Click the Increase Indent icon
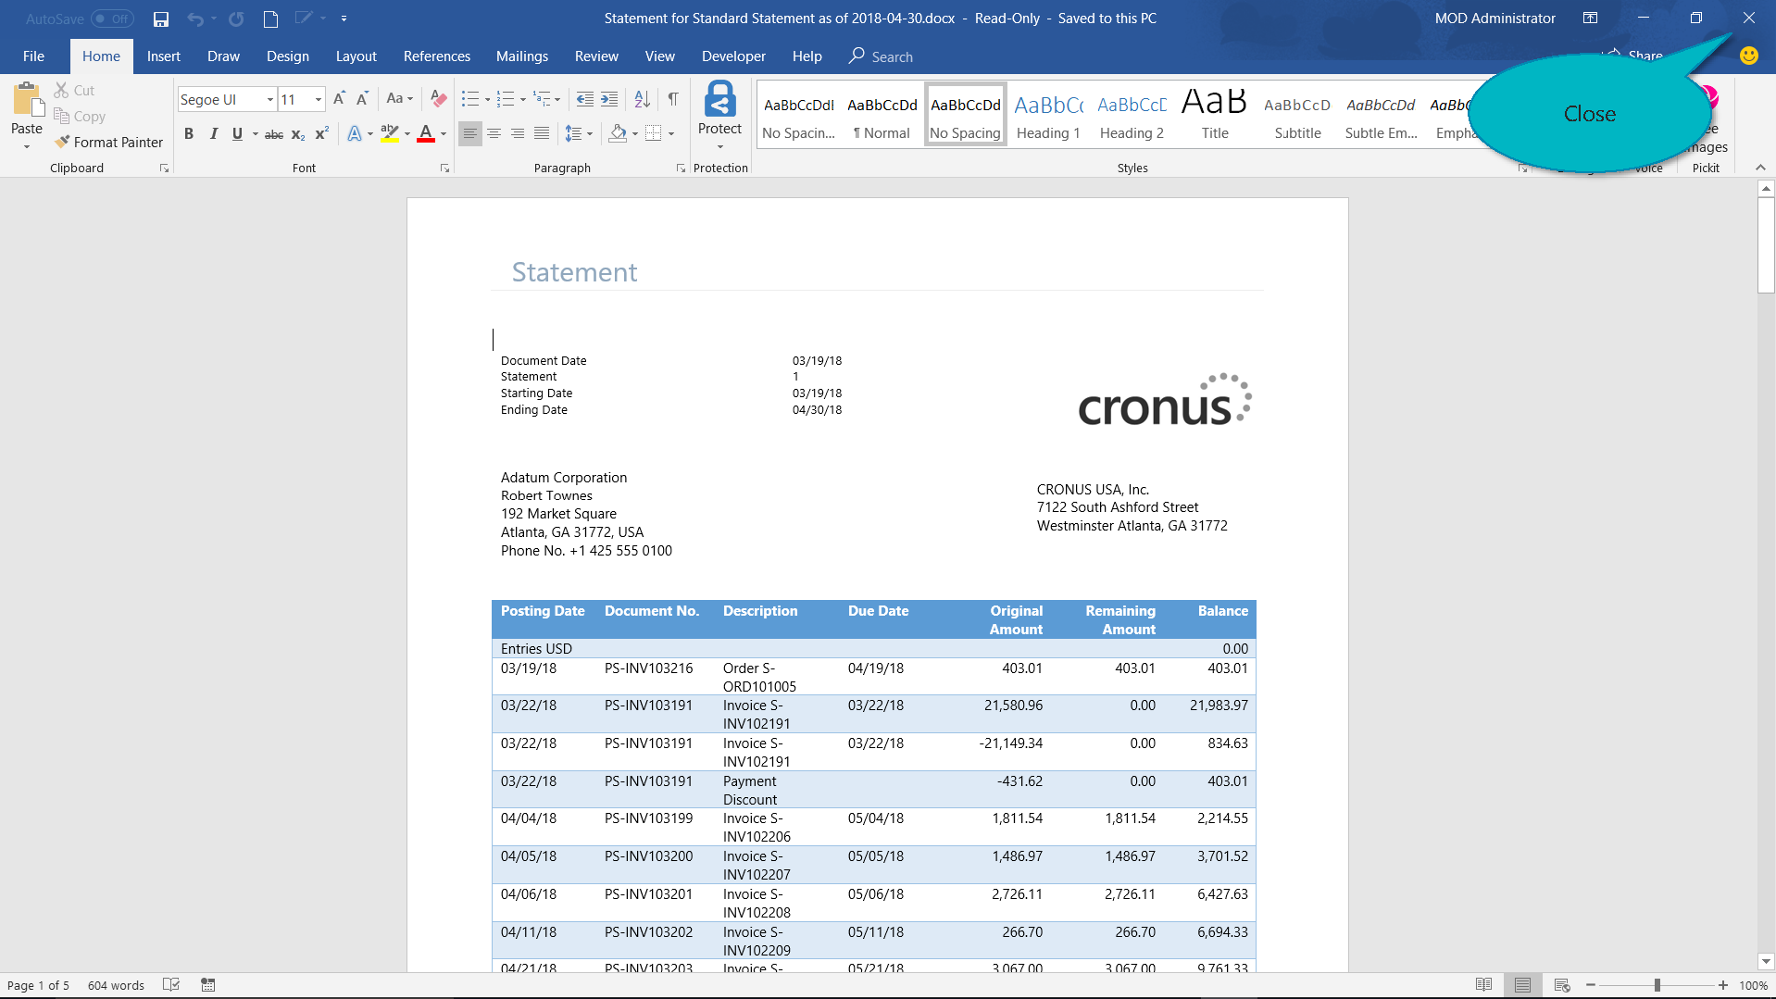 (x=609, y=99)
